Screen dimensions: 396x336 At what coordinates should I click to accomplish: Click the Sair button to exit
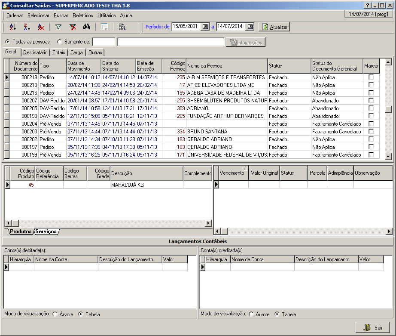point(373,327)
